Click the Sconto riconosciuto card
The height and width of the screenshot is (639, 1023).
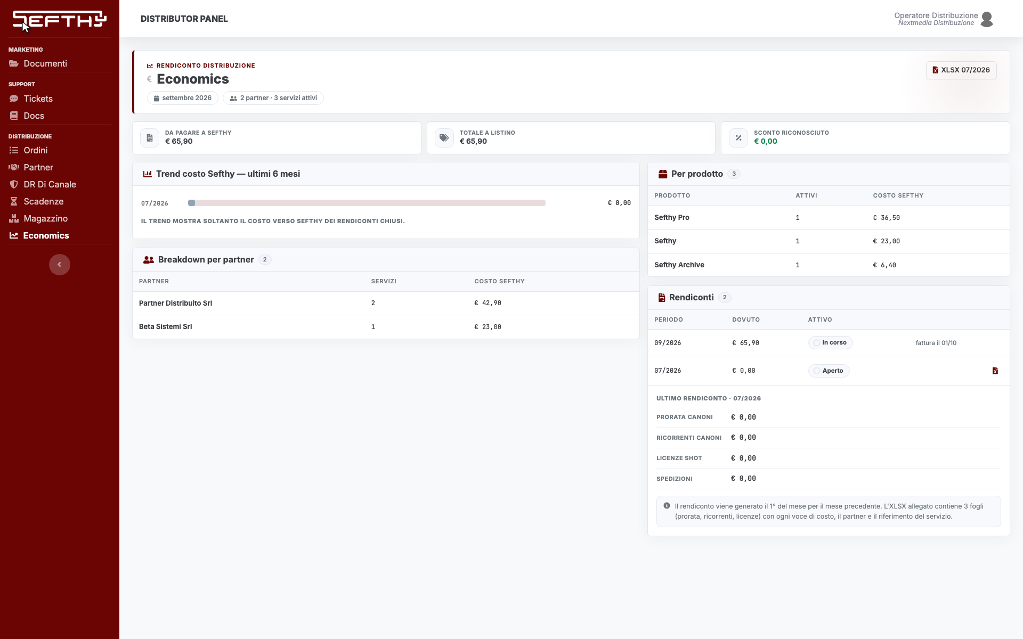coord(865,138)
